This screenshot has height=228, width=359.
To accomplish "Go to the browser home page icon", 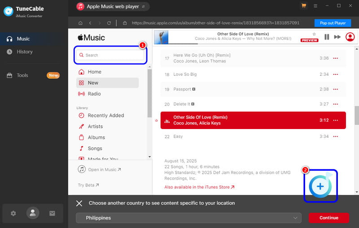I will click(80, 23).
